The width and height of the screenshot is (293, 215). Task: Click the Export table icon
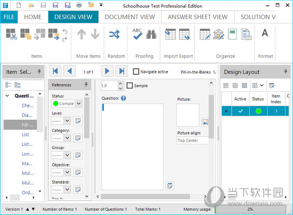pyautogui.click(x=185, y=34)
